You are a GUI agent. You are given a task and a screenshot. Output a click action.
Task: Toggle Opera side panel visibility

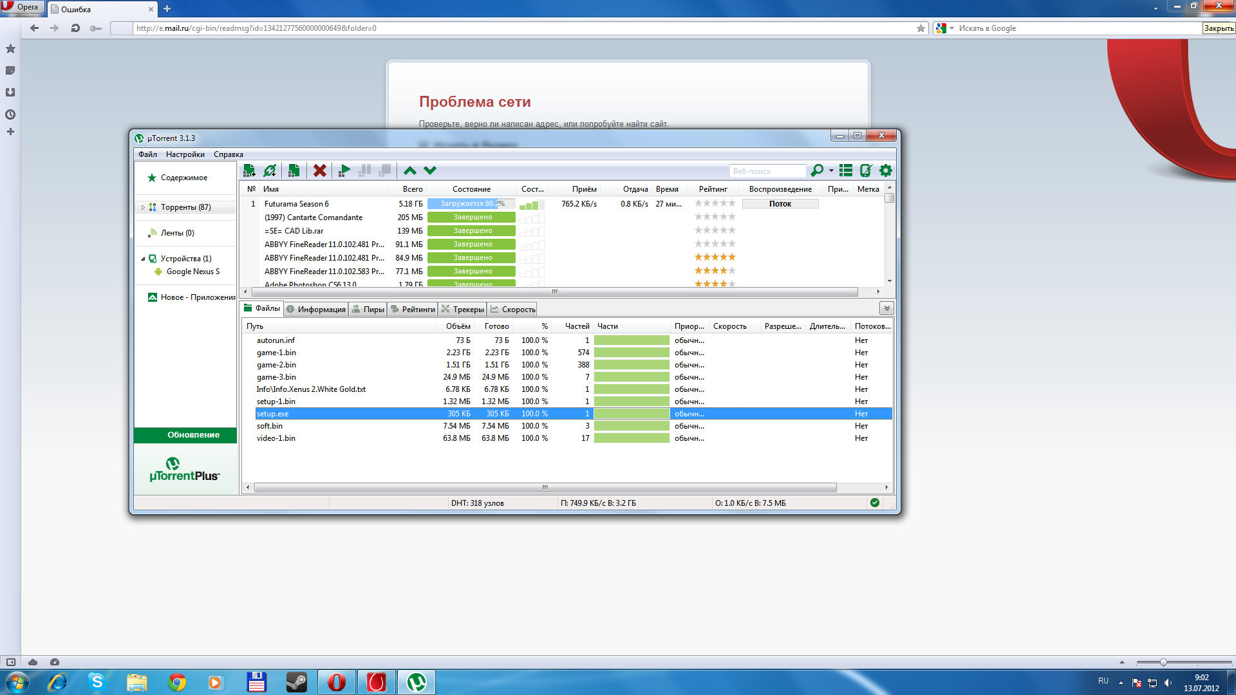10,662
